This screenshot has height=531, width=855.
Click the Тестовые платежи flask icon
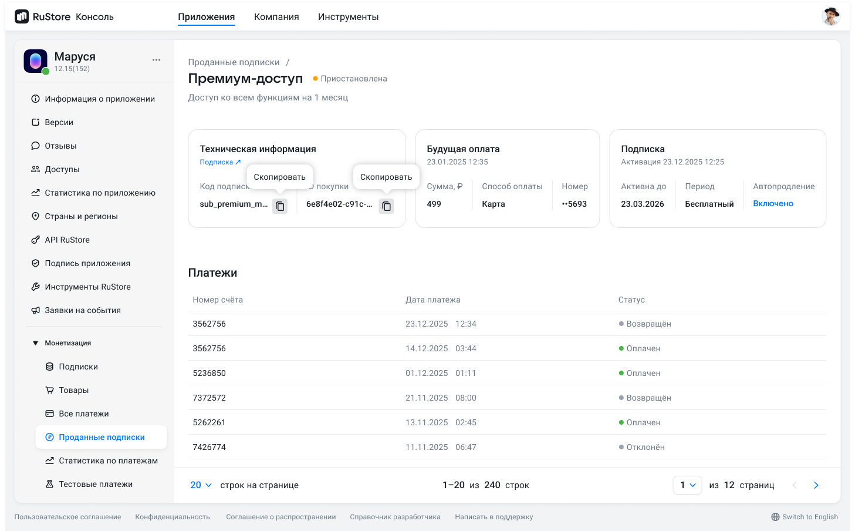tap(50, 484)
